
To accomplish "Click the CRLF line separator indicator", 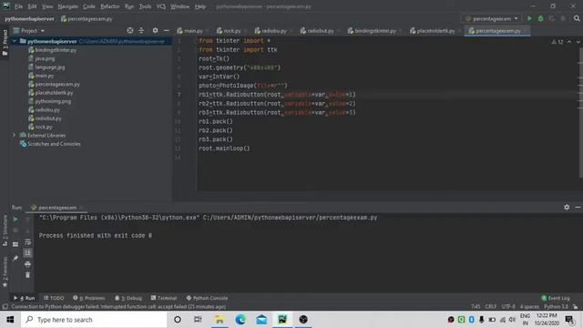I will click(x=491, y=306).
